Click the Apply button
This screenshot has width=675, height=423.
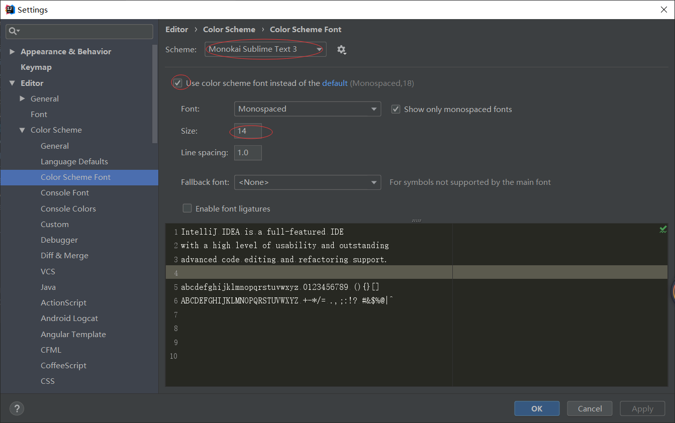pos(642,408)
